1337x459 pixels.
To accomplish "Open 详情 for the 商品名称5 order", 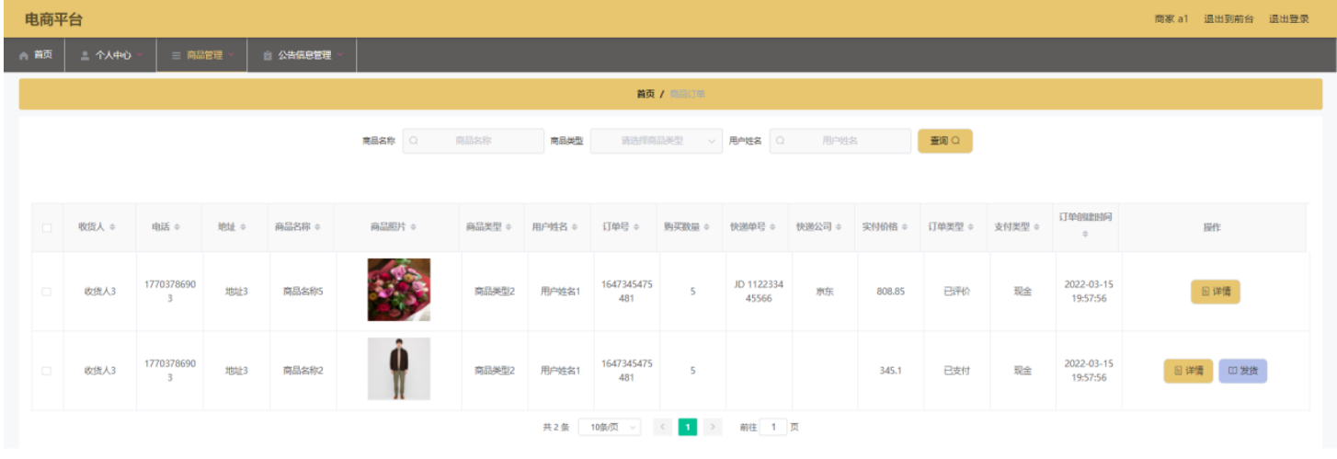I will tap(1215, 292).
